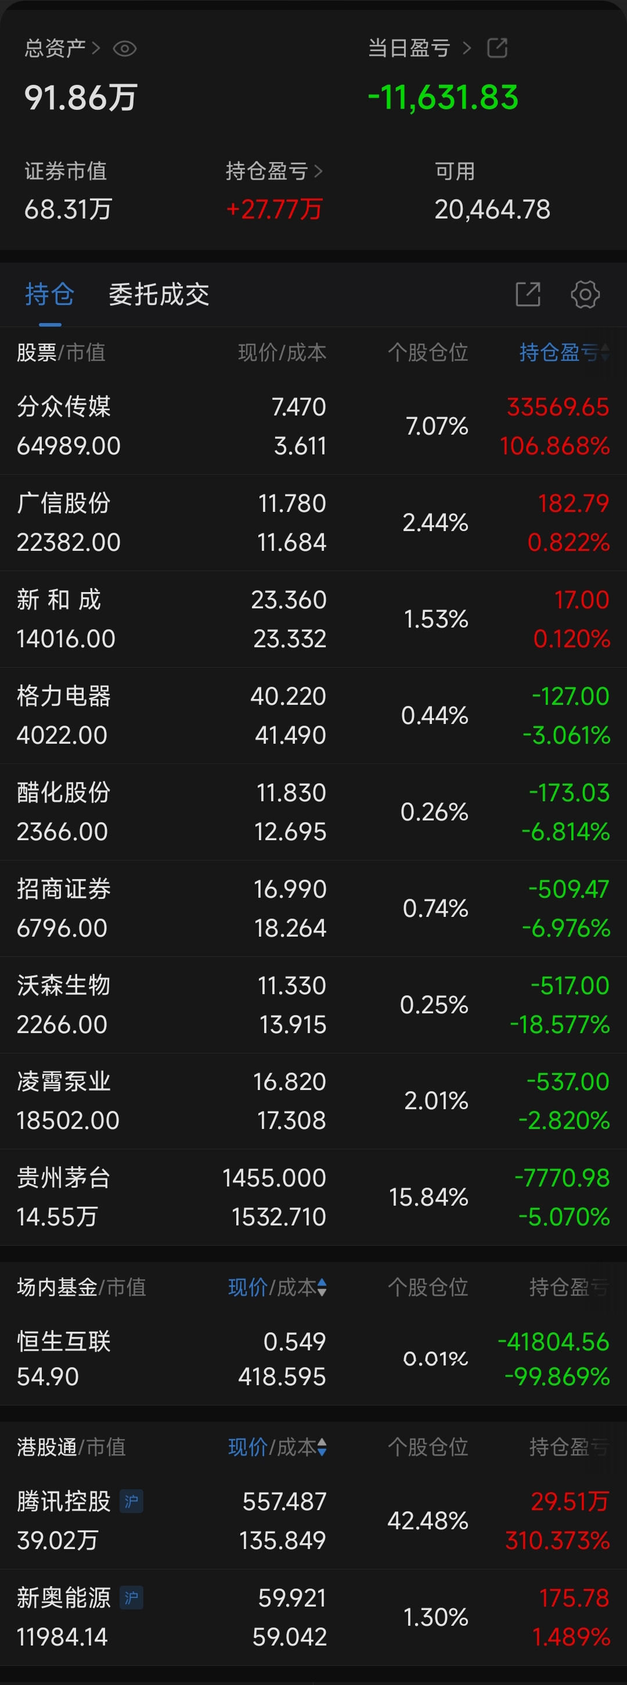Expand 当日盈亏 details chevron

tap(466, 48)
